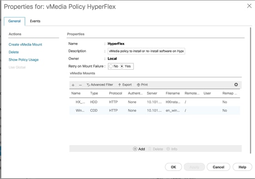
Task: Edit the Description text field
Action: 146,51
